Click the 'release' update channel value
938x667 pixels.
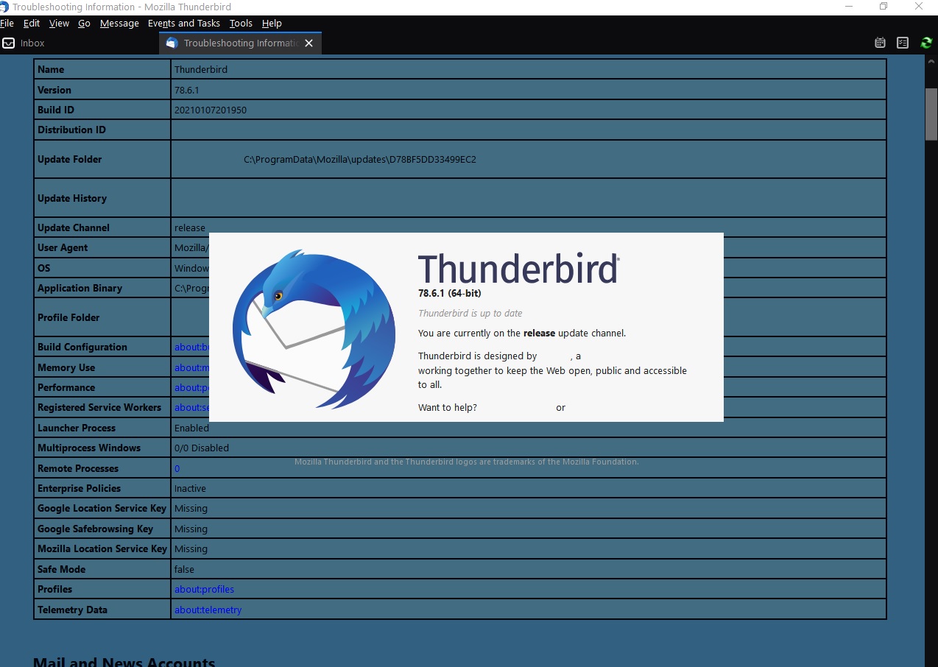tap(190, 228)
